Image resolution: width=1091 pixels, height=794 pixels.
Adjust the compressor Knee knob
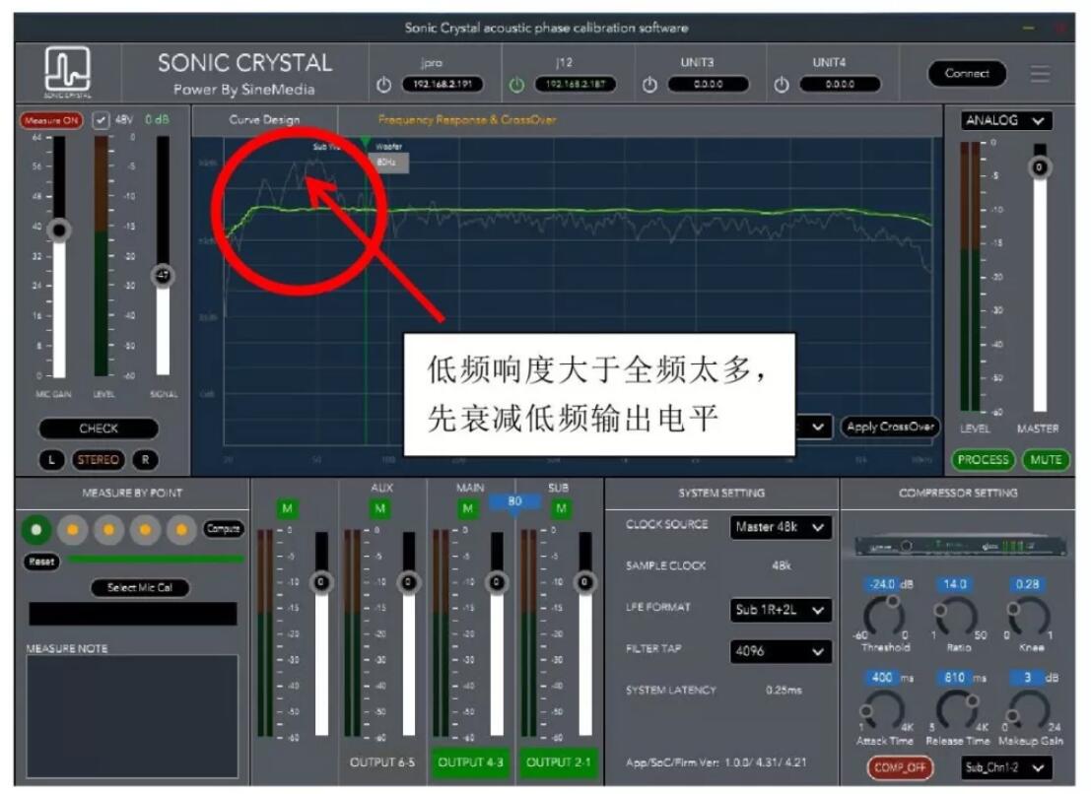1028,616
